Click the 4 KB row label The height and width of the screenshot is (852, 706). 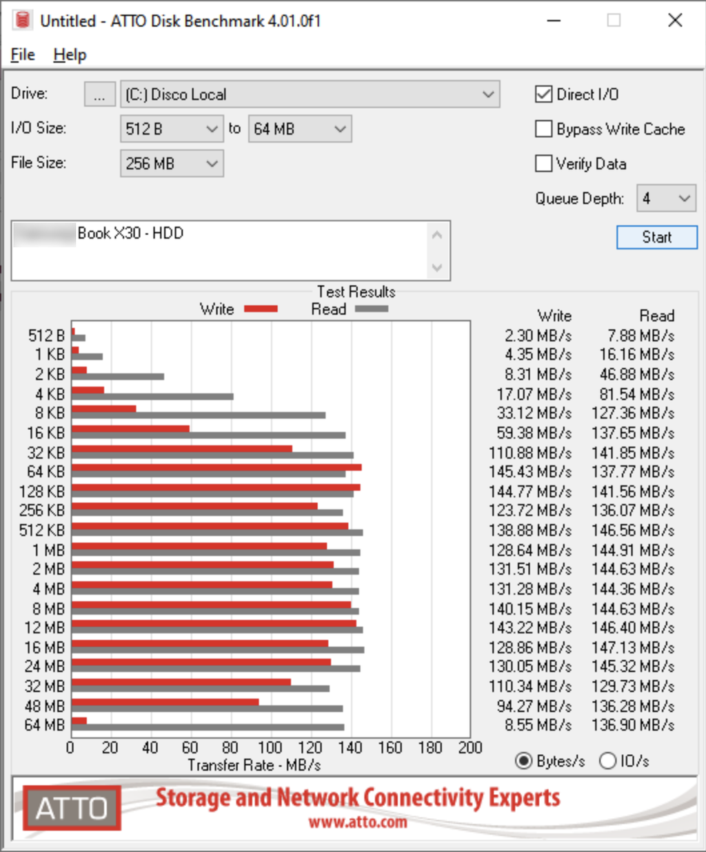50,395
